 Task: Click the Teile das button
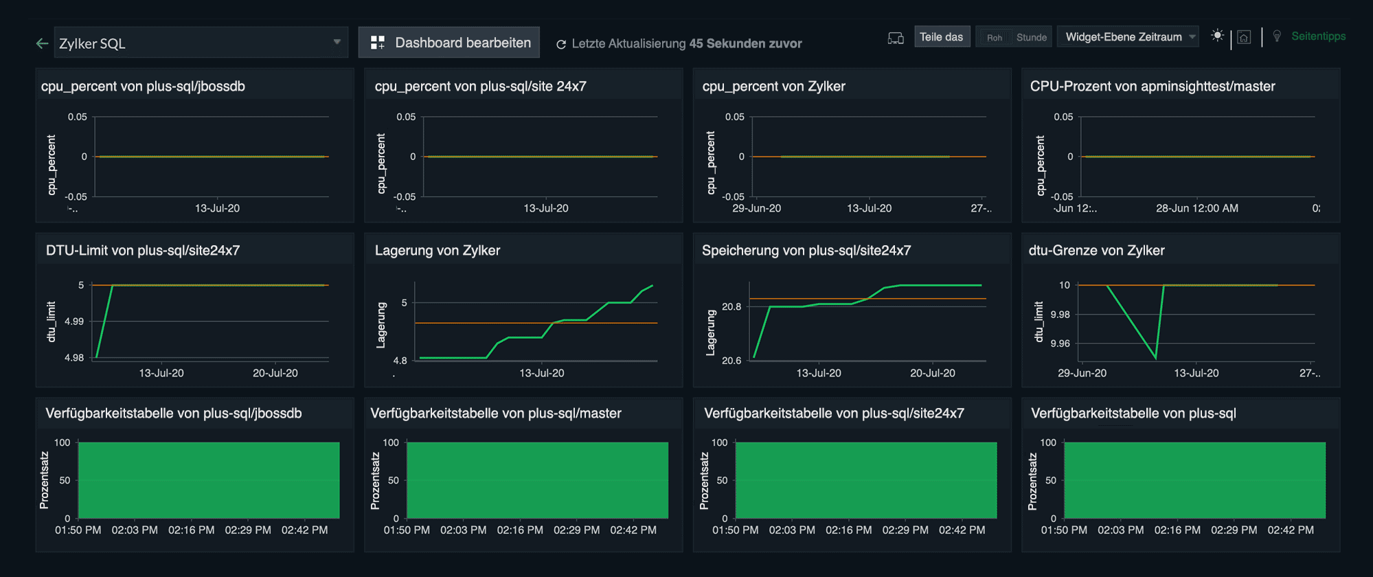[941, 37]
